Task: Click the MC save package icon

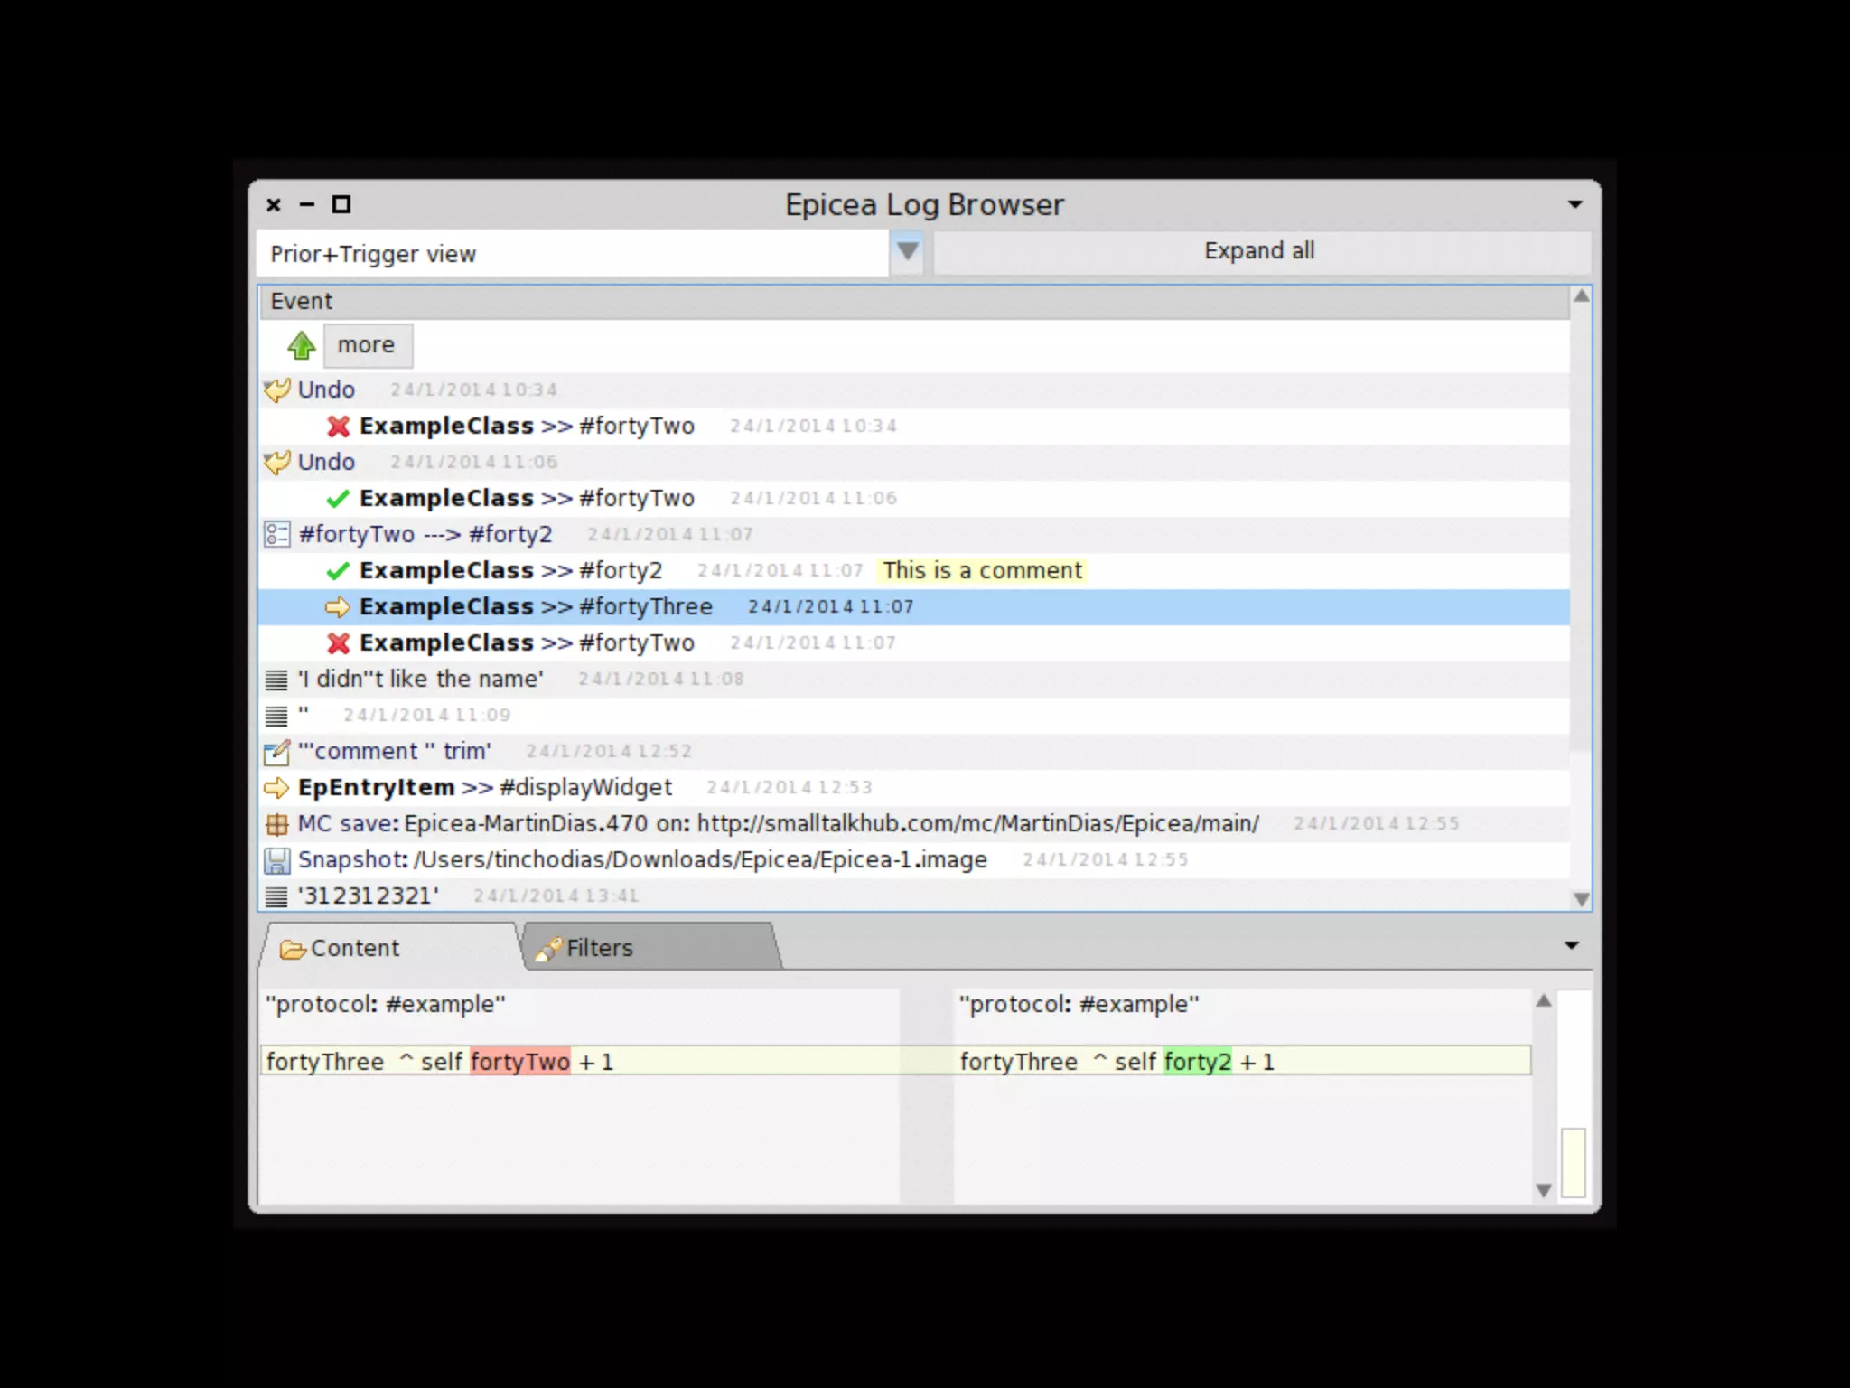Action: (276, 824)
